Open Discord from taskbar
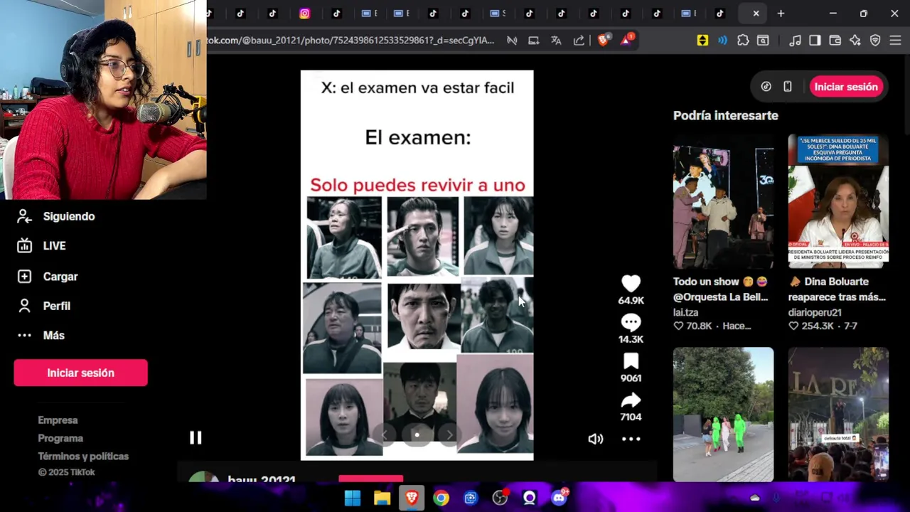 559,498
